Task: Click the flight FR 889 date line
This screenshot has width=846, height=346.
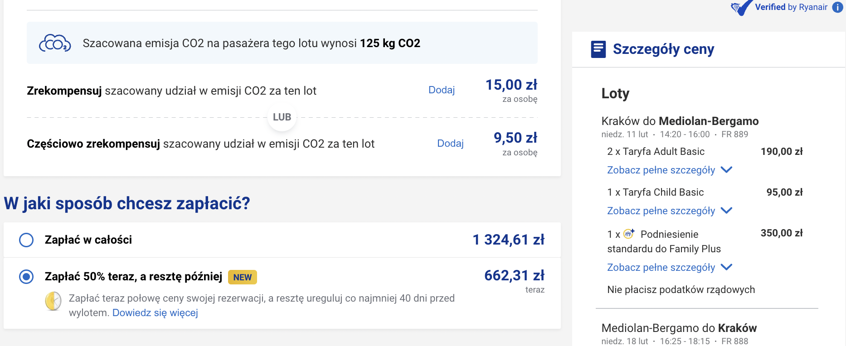Action: pos(675,135)
